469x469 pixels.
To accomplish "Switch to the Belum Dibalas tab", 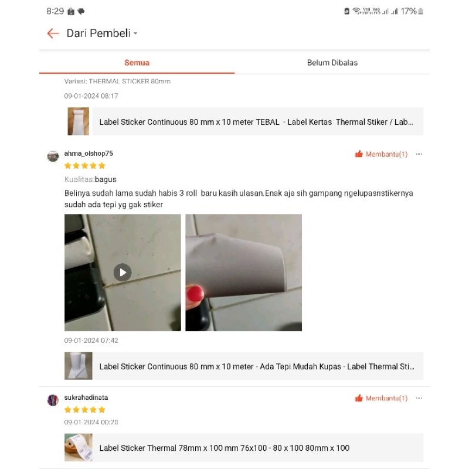I will click(332, 63).
